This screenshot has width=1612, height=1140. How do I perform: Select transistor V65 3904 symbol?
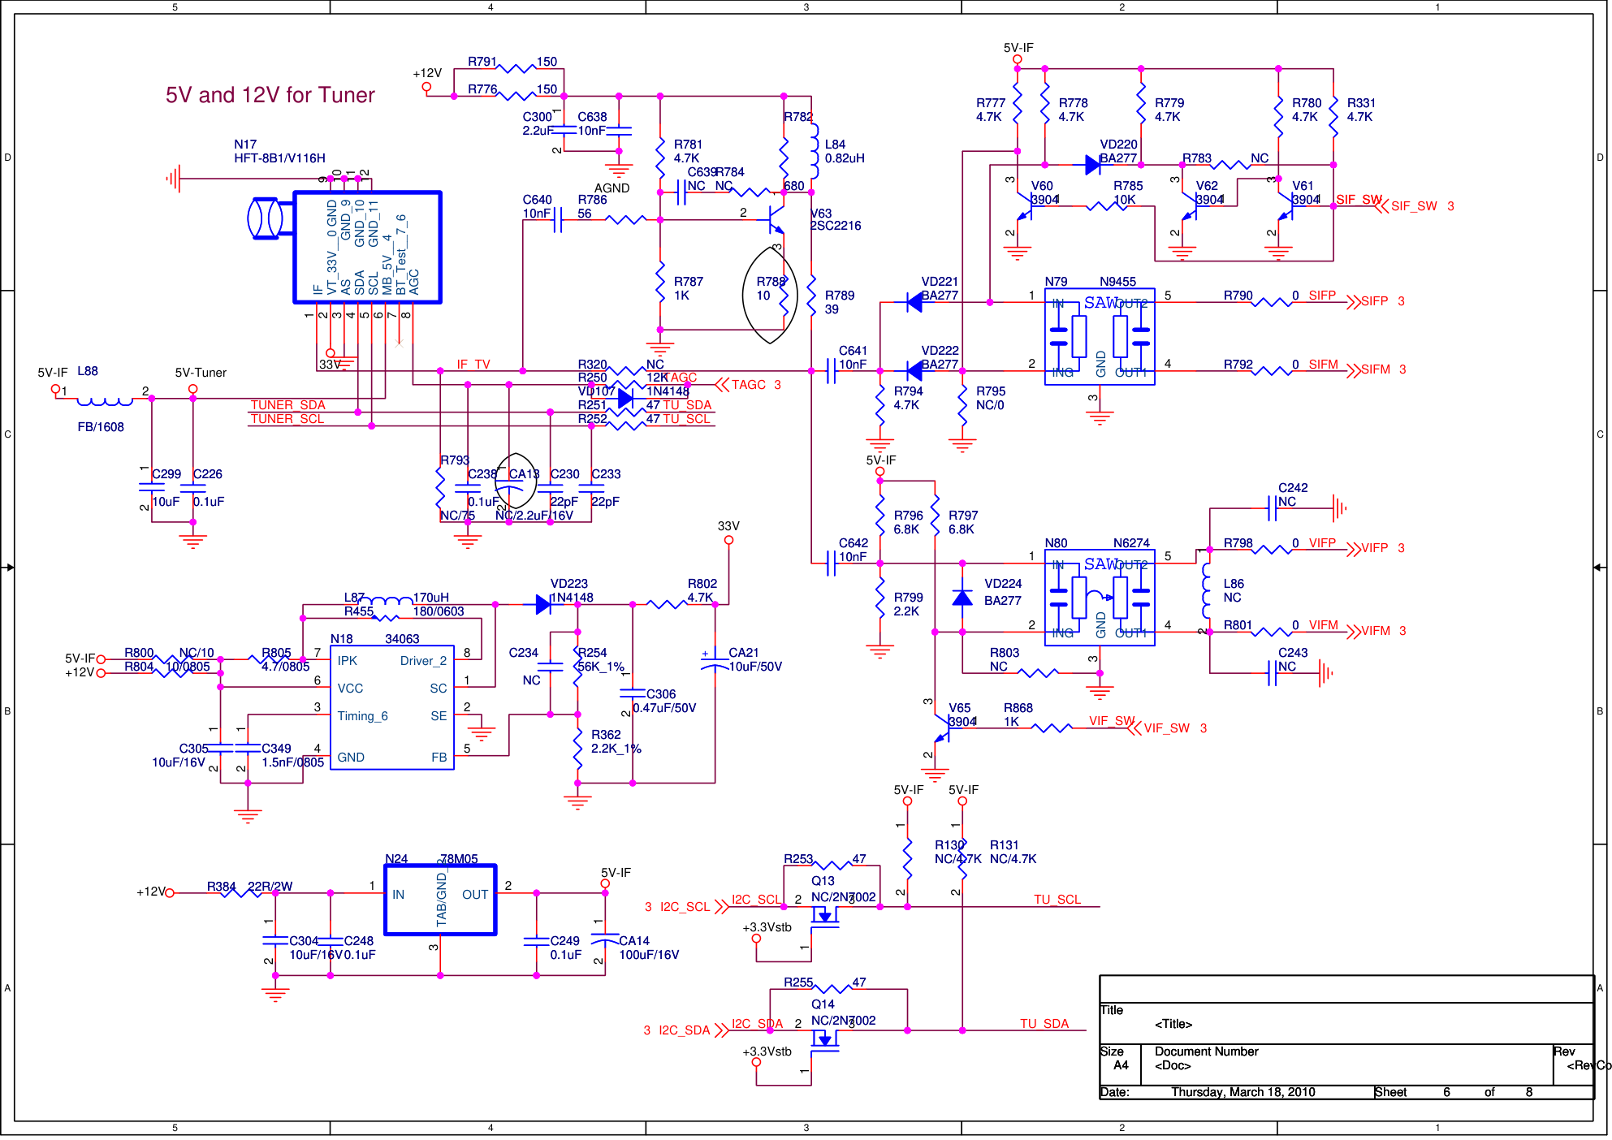pos(942,728)
